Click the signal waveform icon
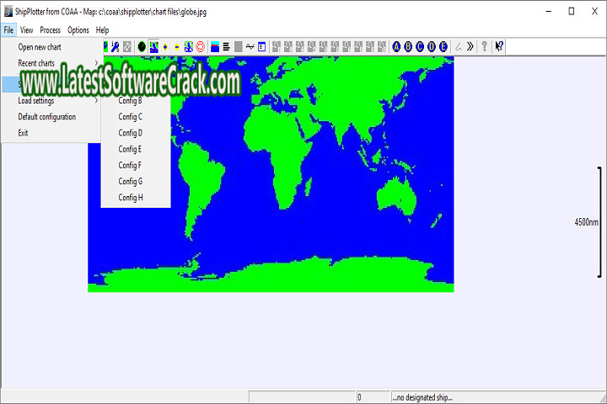Viewport: 607px width, 404px height. [x=250, y=47]
